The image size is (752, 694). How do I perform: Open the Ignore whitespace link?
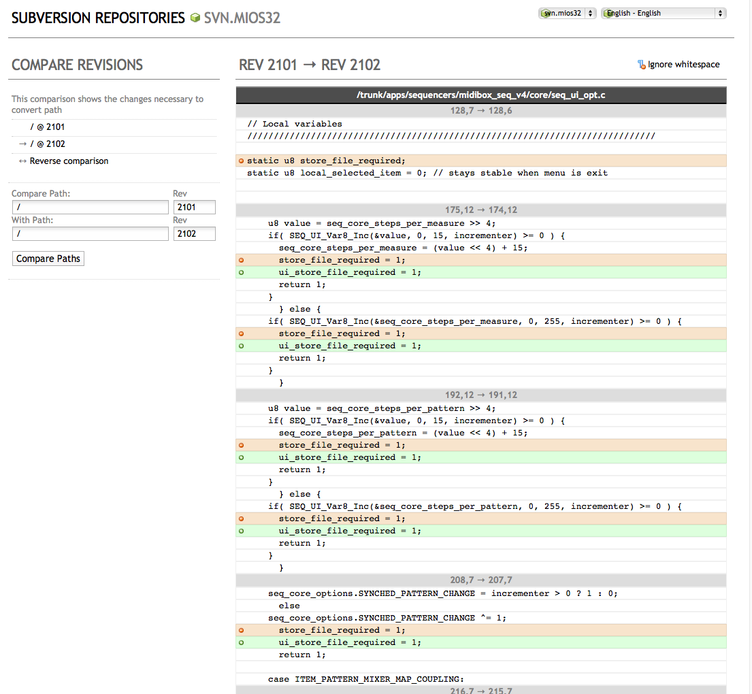(683, 65)
